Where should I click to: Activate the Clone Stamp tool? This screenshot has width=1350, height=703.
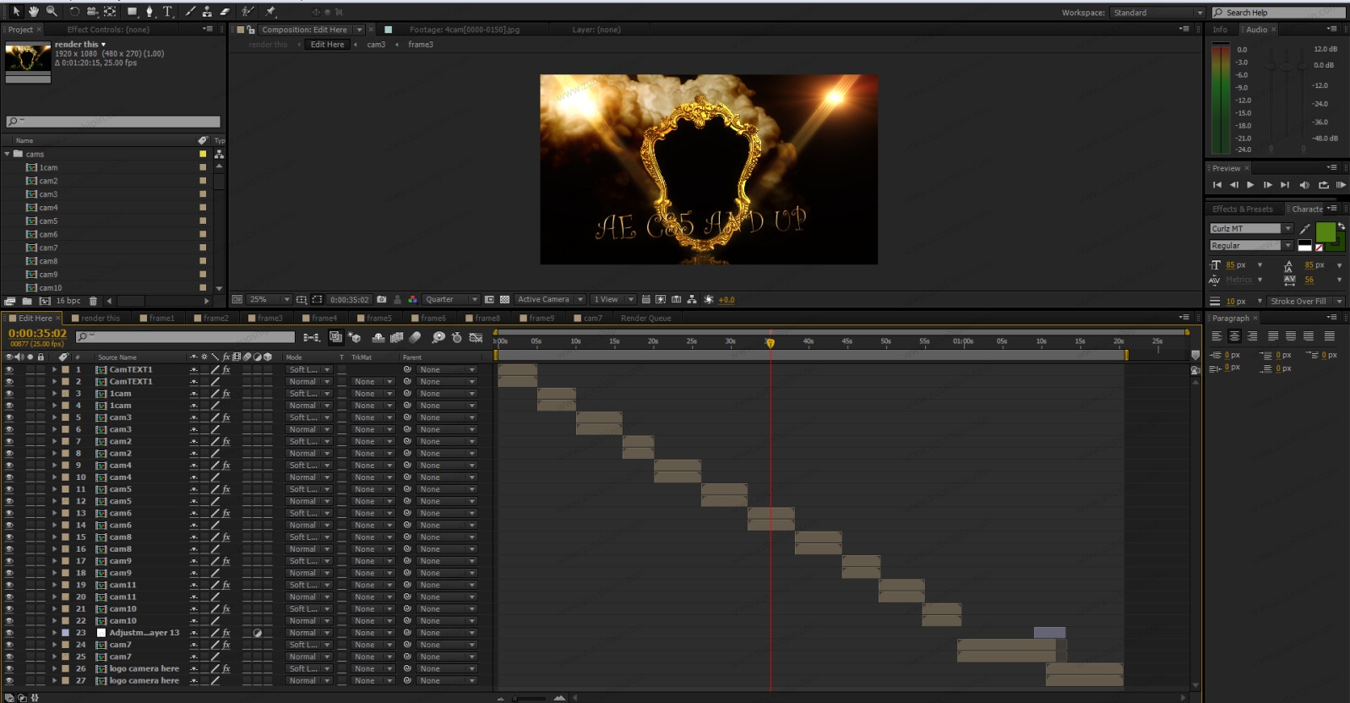point(207,11)
